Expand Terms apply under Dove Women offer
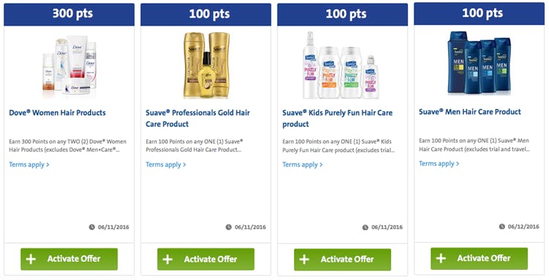Image resolution: width=549 pixels, height=280 pixels. tap(29, 164)
